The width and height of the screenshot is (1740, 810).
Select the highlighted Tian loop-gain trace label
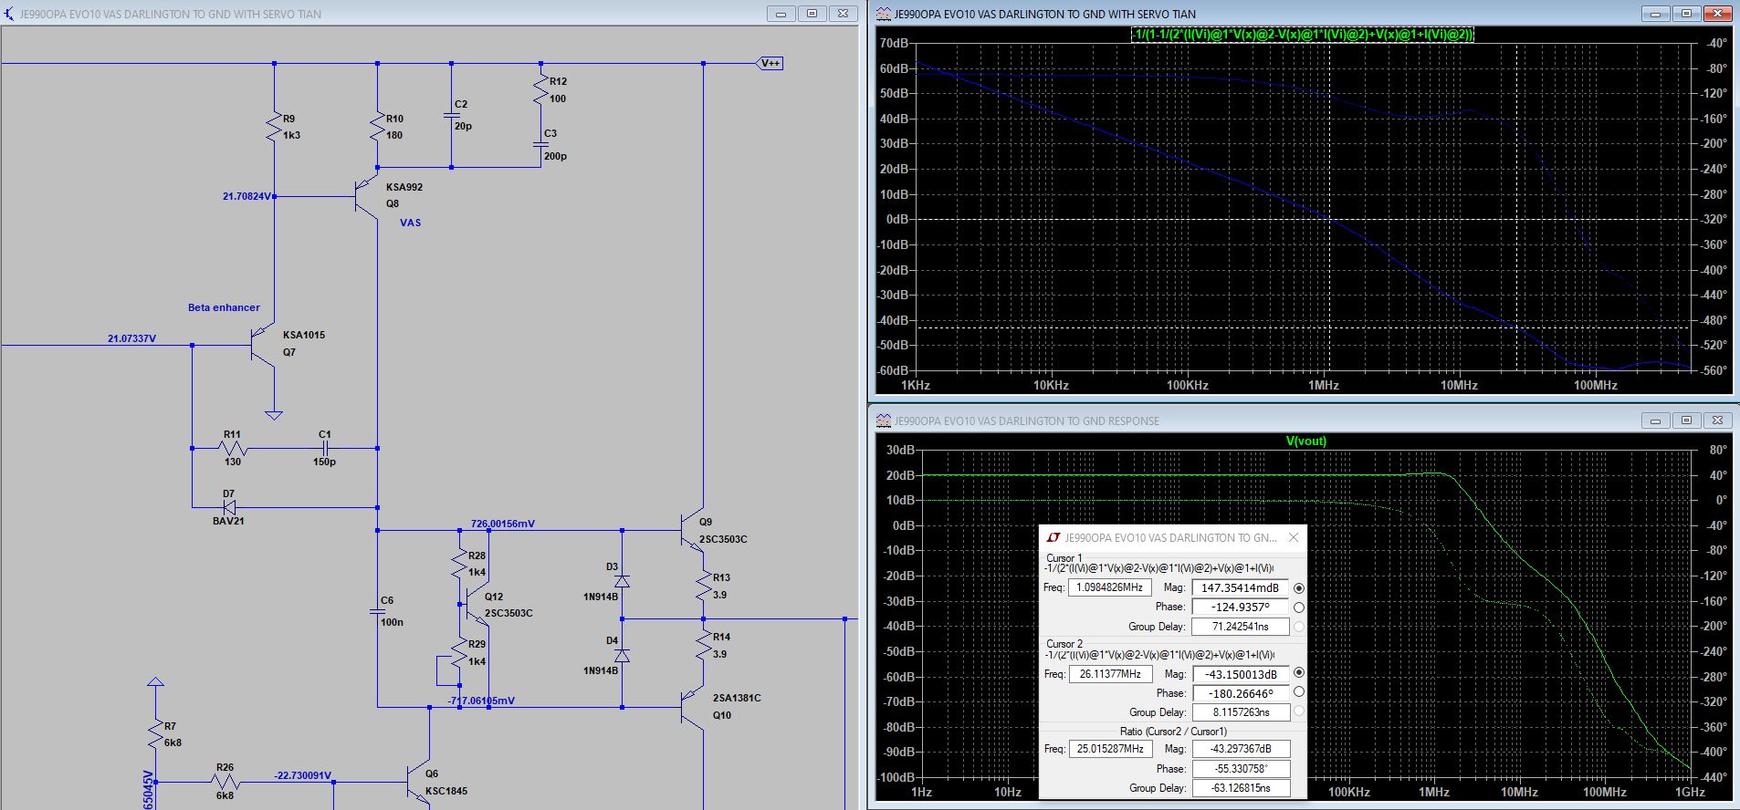pos(1303,35)
